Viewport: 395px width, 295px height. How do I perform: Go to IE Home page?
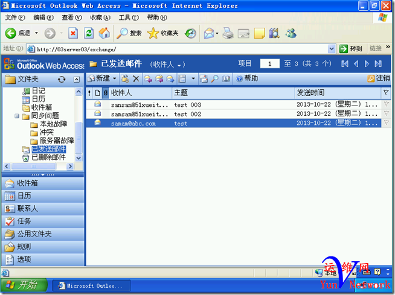[x=104, y=33]
